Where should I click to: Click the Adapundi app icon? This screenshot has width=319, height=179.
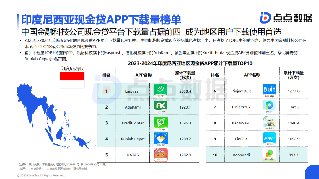(x=269, y=155)
